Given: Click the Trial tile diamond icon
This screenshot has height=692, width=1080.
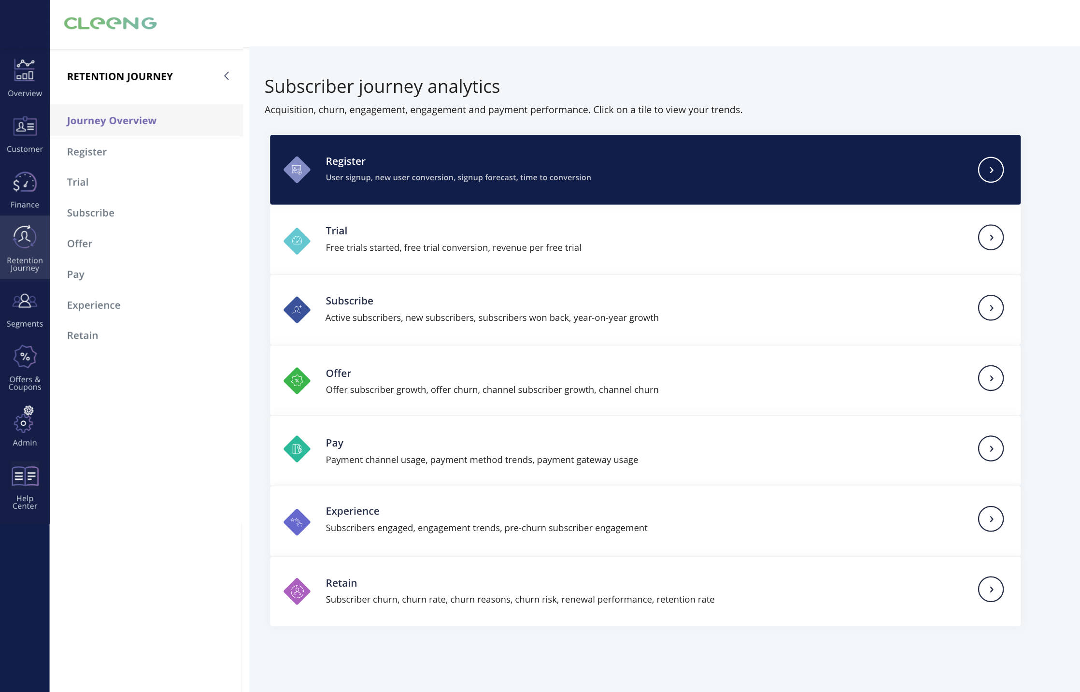Looking at the screenshot, I should pos(297,241).
